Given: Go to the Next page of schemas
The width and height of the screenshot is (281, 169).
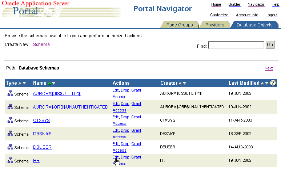Looking at the screenshot, I should tap(269, 68).
